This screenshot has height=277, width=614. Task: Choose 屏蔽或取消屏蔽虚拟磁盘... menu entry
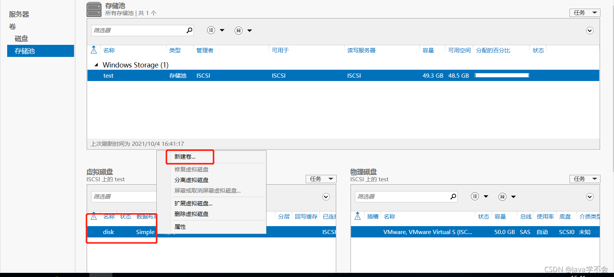[208, 191]
